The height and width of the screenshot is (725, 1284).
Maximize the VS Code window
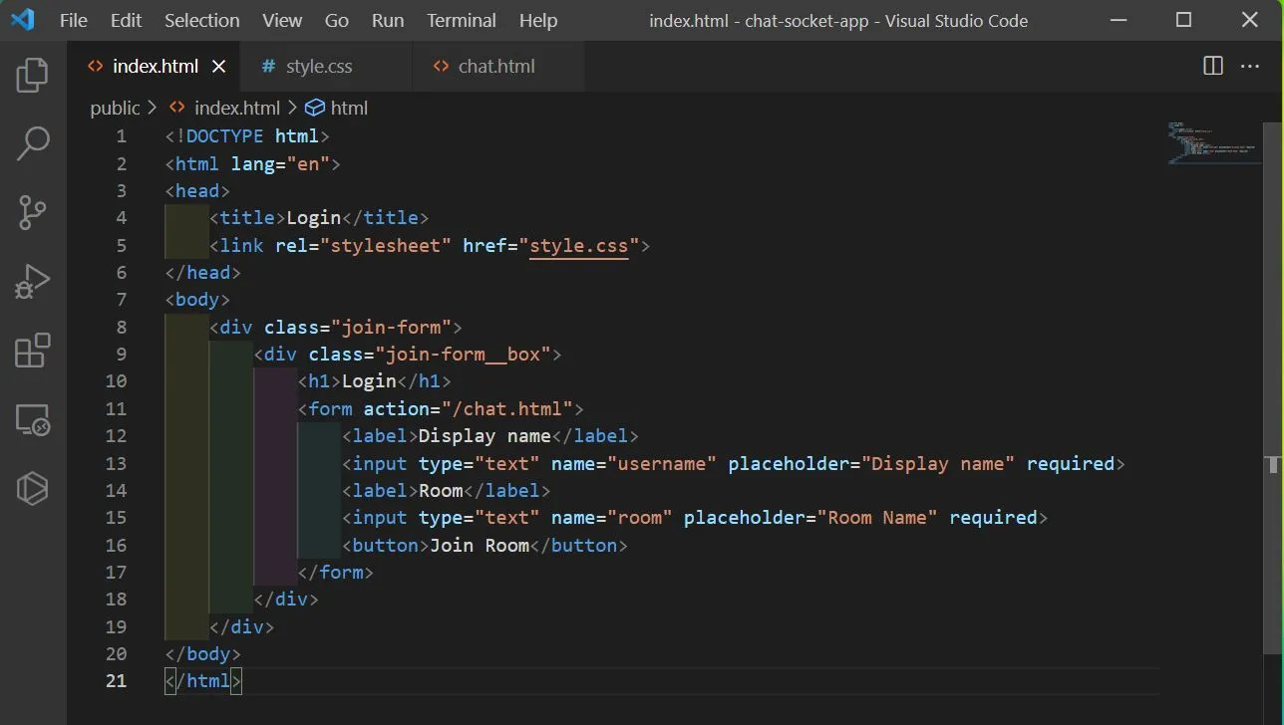click(1184, 20)
